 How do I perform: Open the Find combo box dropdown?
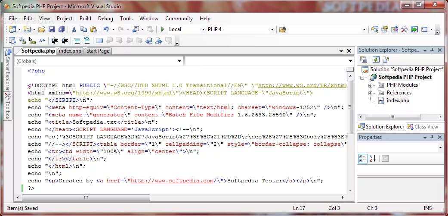click(364, 29)
